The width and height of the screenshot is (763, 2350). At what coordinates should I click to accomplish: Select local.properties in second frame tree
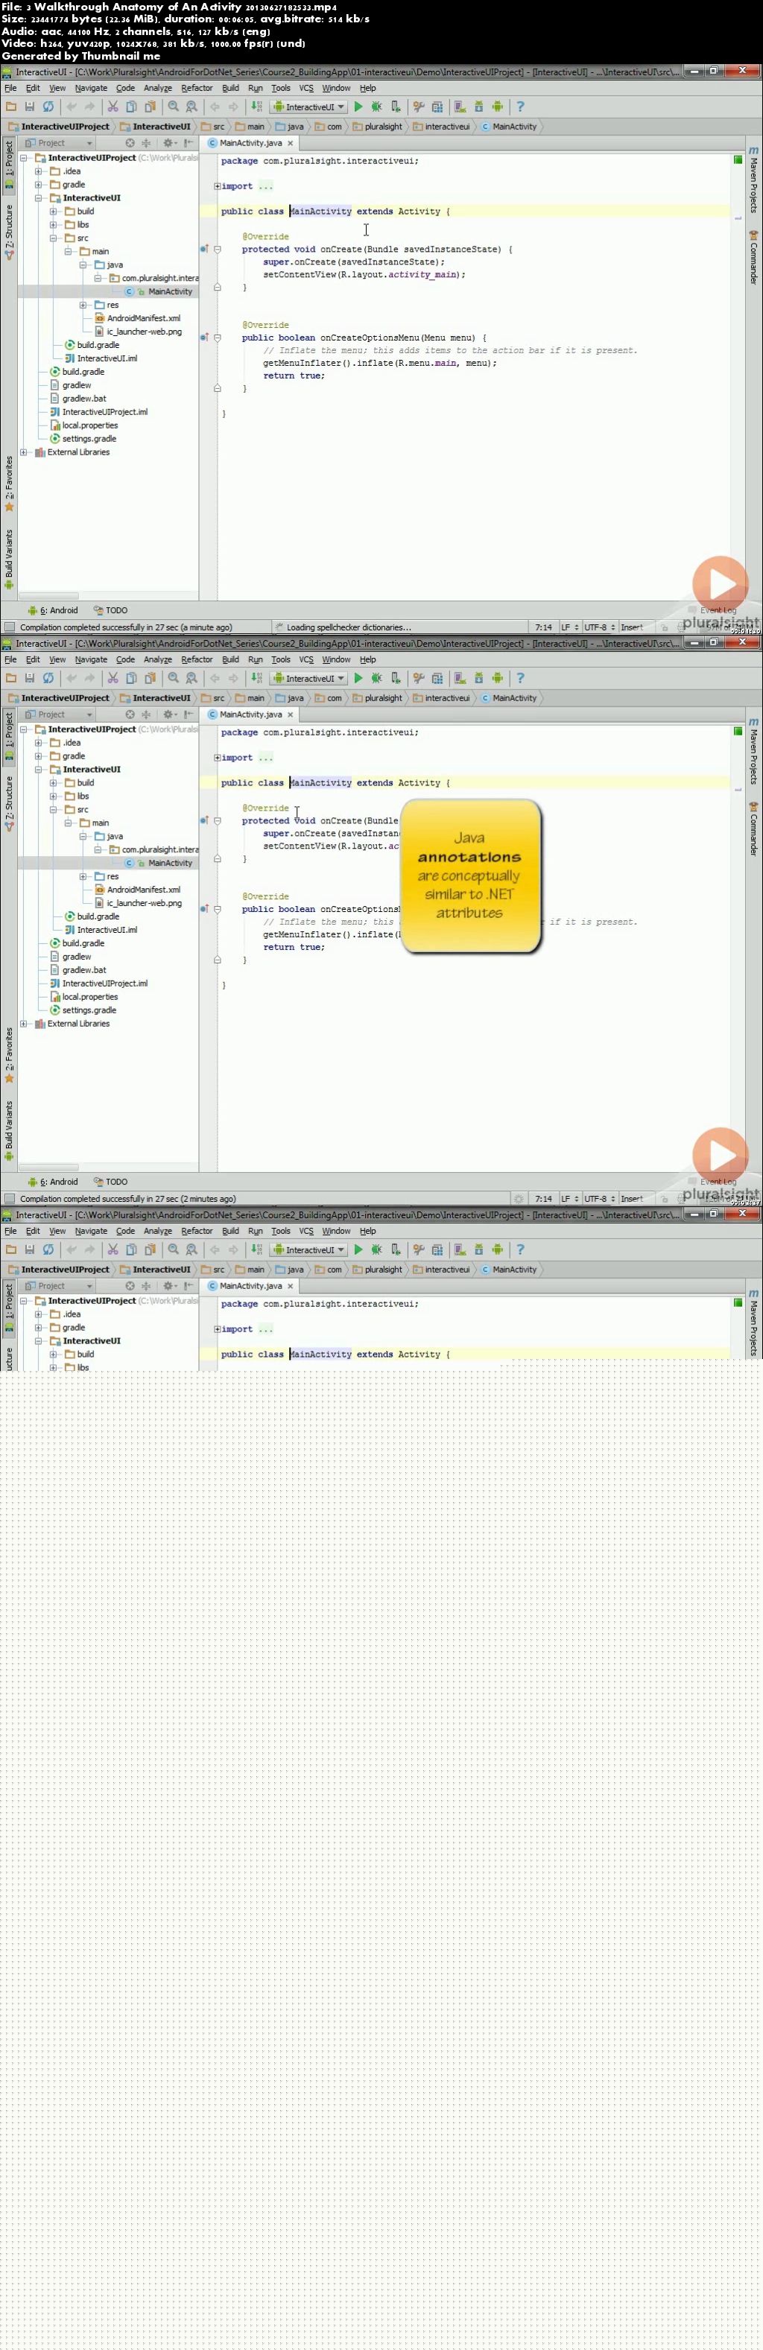pyautogui.click(x=84, y=997)
